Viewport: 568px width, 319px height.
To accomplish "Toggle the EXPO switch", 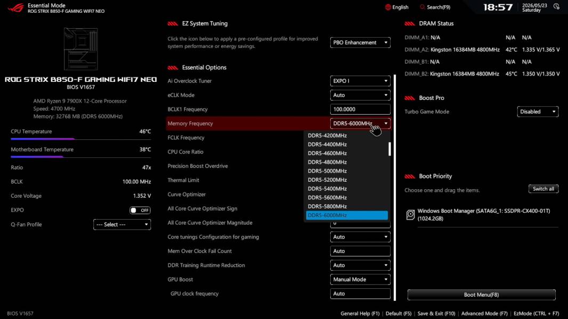I will 140,210.
